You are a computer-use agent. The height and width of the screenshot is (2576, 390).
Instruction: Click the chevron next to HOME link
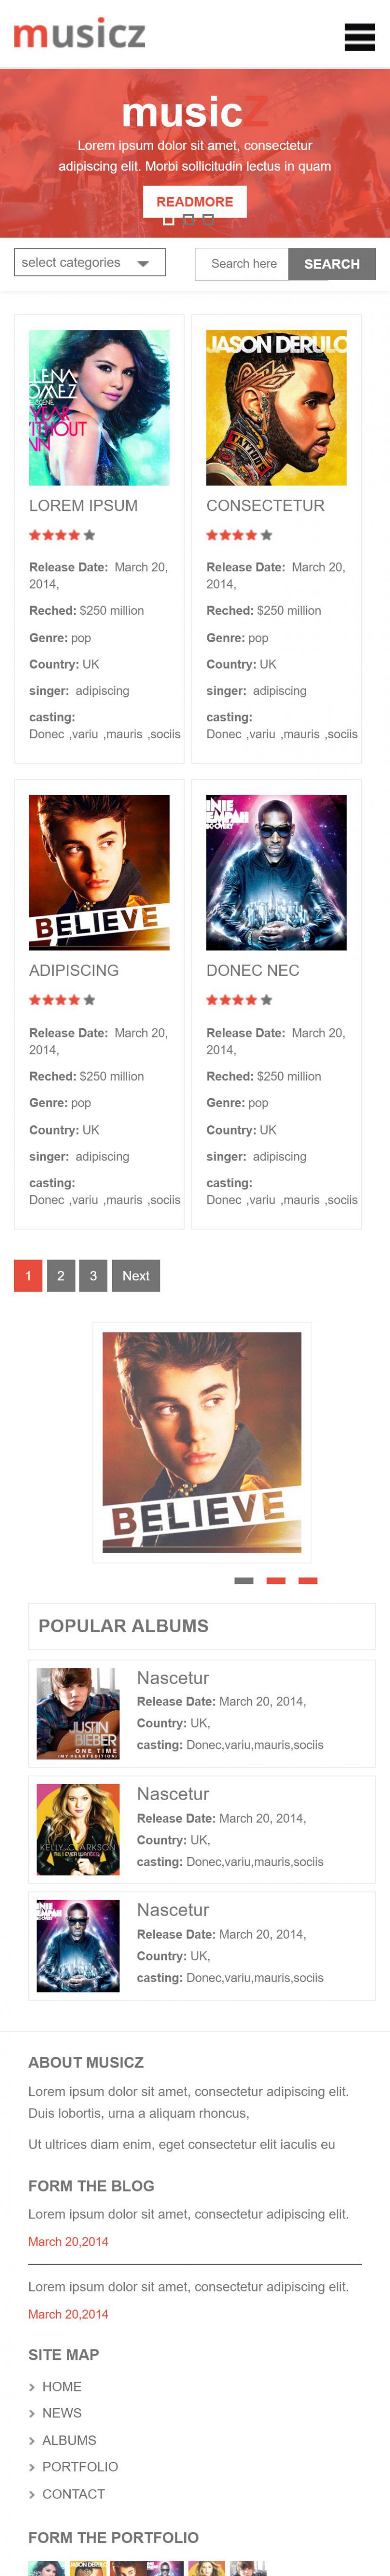pyautogui.click(x=32, y=2387)
